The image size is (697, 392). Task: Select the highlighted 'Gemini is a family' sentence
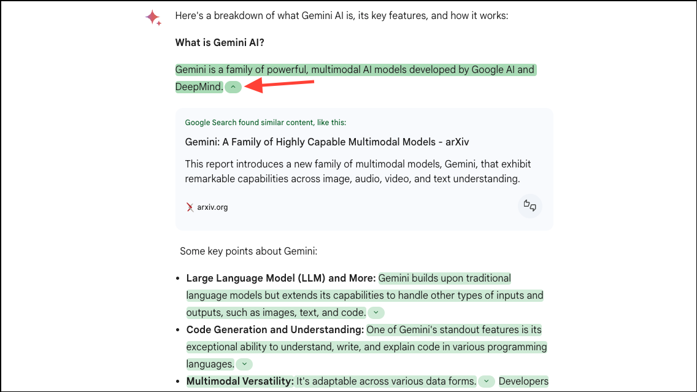(x=355, y=69)
